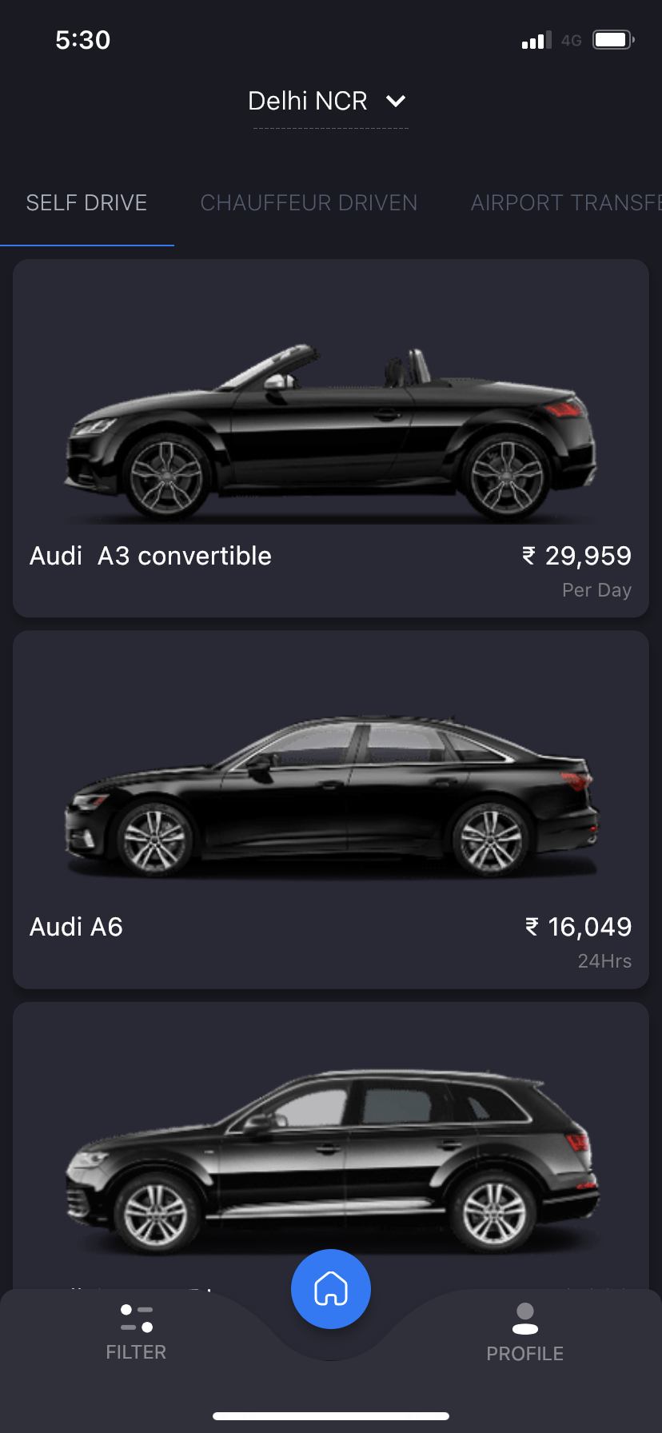Open the Audi A6 title text
Image resolution: width=662 pixels, height=1433 pixels.
coord(76,927)
